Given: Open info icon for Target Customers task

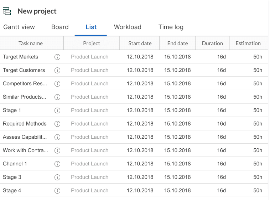Looking at the screenshot, I should [57, 70].
